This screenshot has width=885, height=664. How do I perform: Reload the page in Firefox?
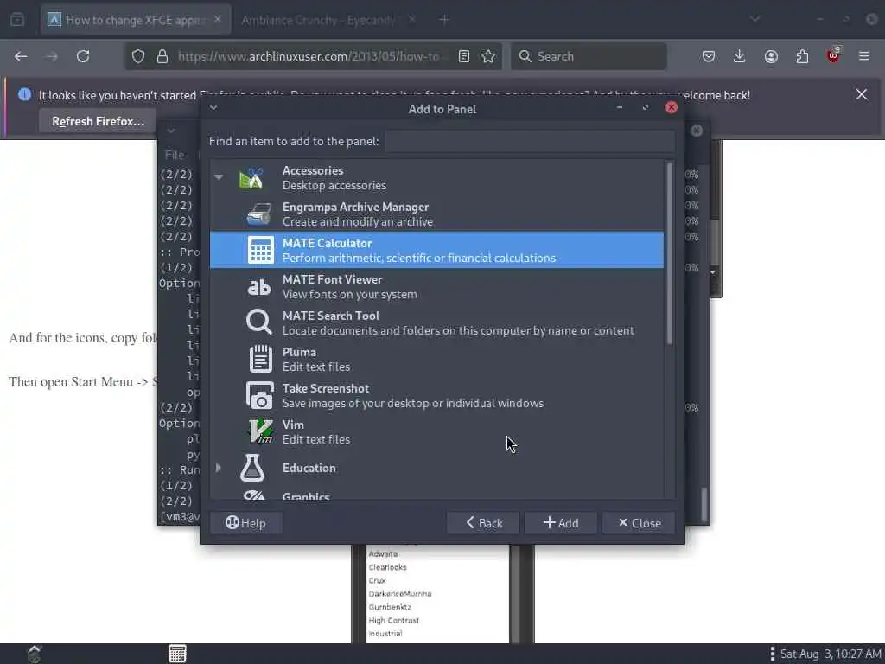(x=83, y=56)
